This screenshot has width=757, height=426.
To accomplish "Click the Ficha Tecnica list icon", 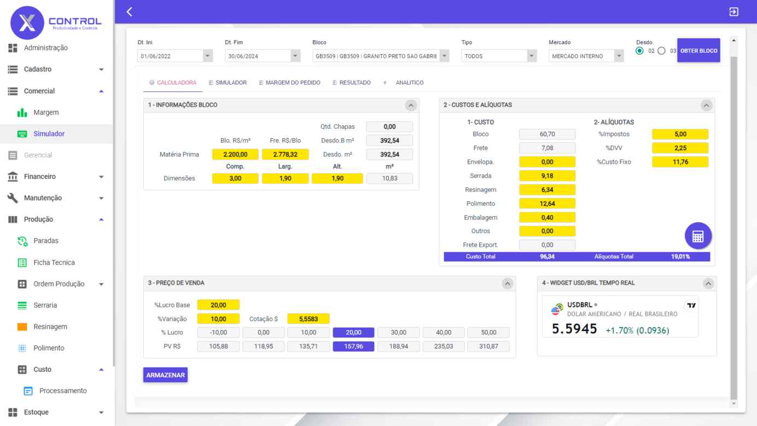I will pyautogui.click(x=22, y=263).
